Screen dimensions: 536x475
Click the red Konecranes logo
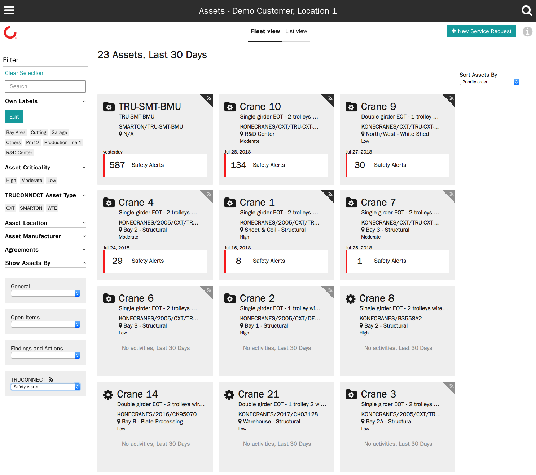[x=10, y=32]
